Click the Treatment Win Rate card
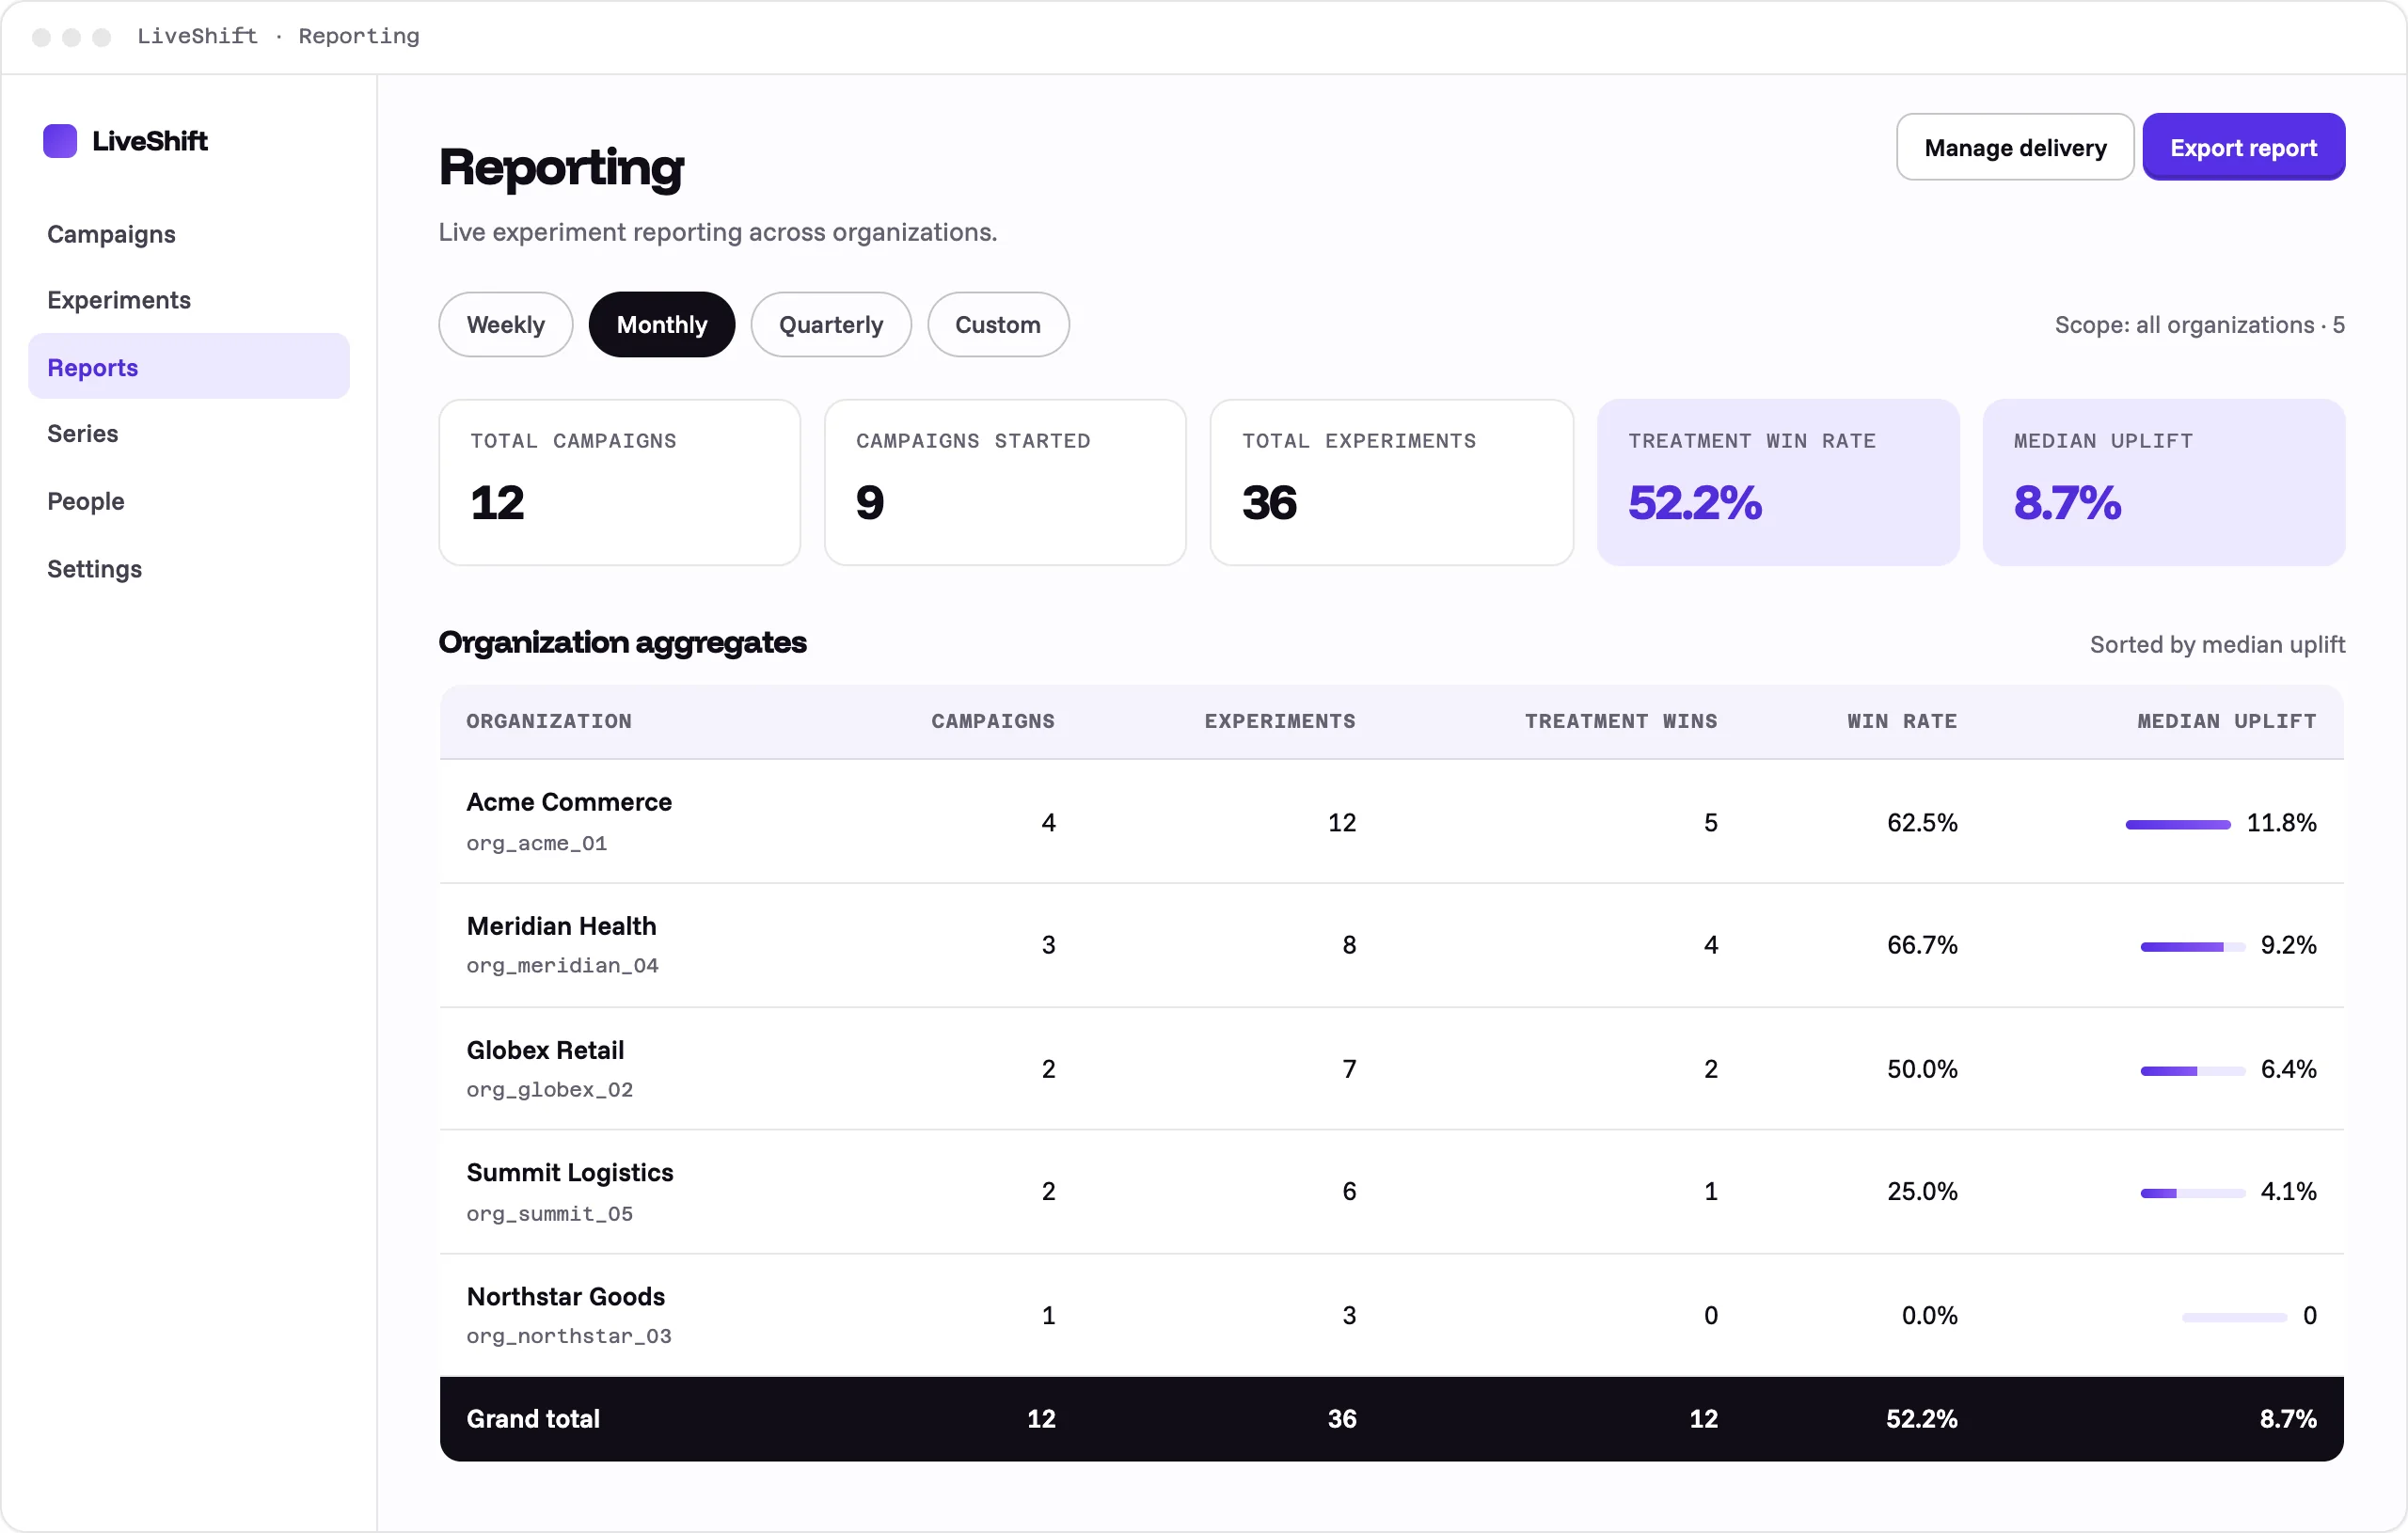The image size is (2408, 1533). tap(1778, 483)
